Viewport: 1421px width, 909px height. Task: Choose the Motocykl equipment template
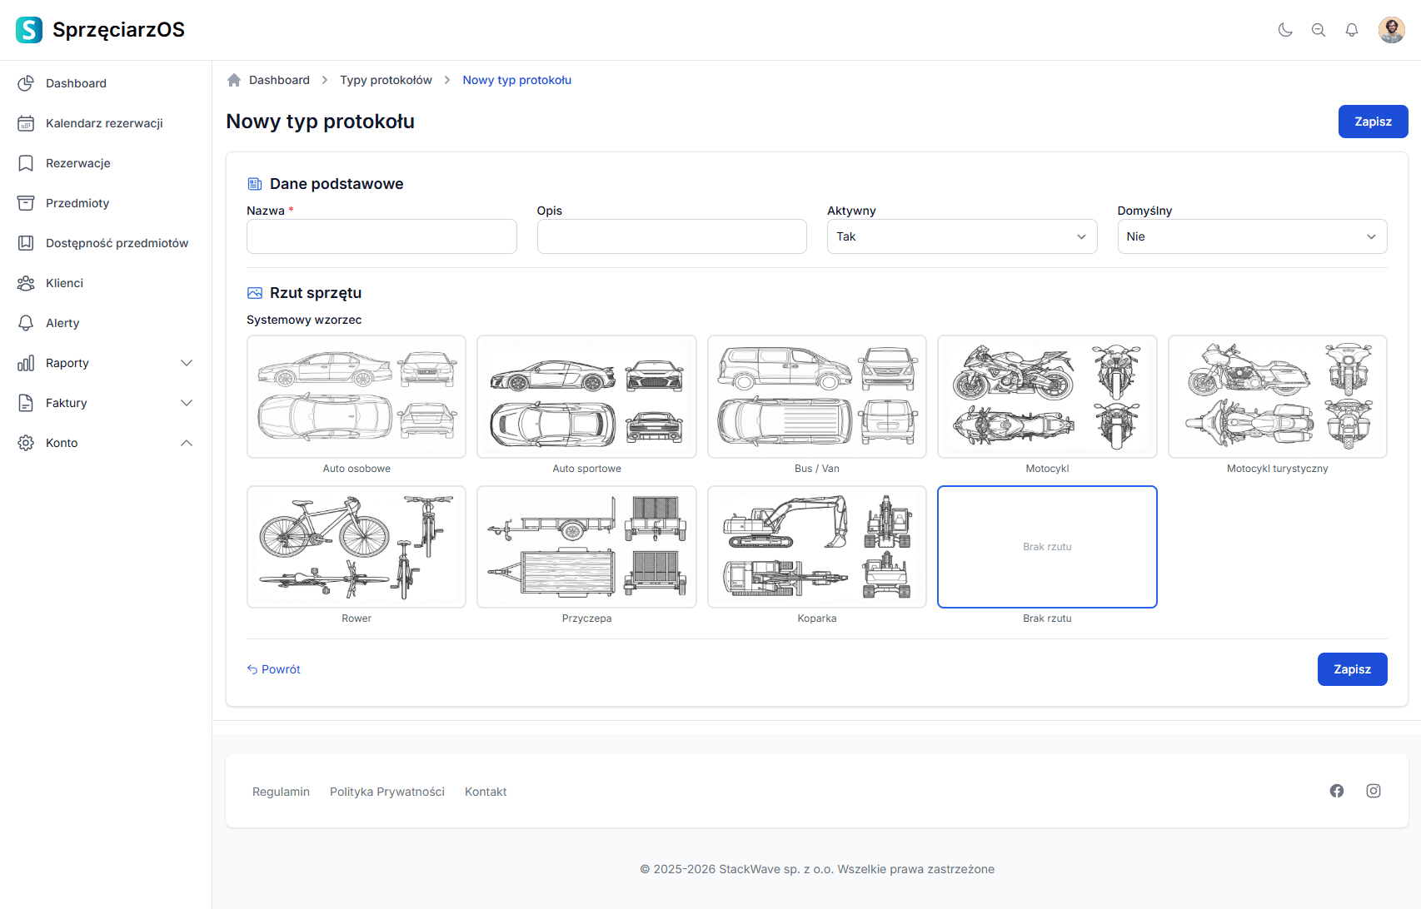(x=1047, y=397)
